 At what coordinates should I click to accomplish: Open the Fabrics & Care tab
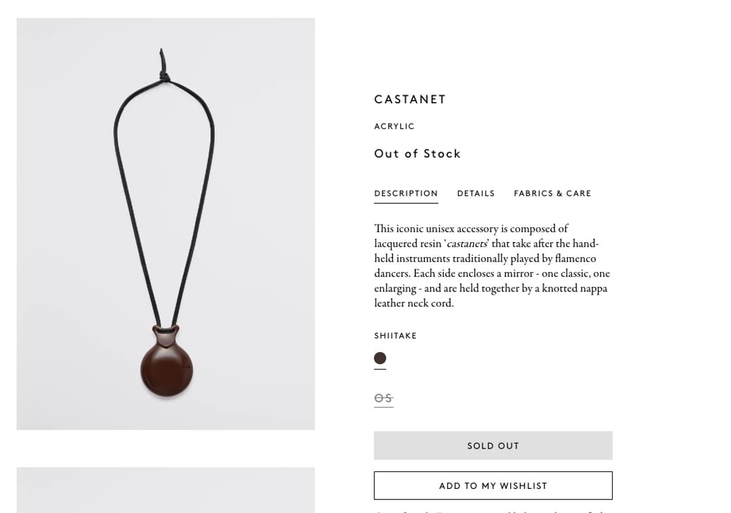(552, 194)
